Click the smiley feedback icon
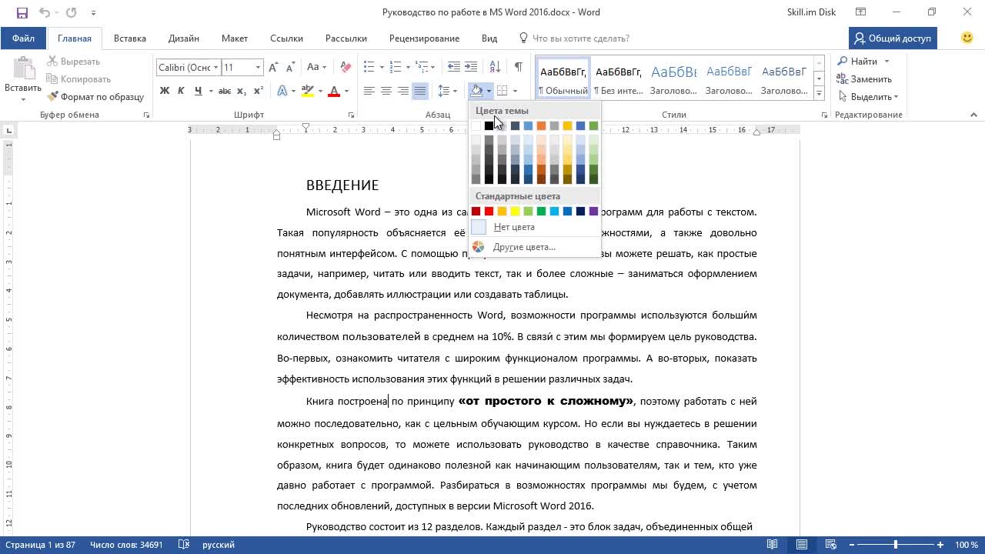Image resolution: width=985 pixels, height=554 pixels. pyautogui.click(x=968, y=38)
